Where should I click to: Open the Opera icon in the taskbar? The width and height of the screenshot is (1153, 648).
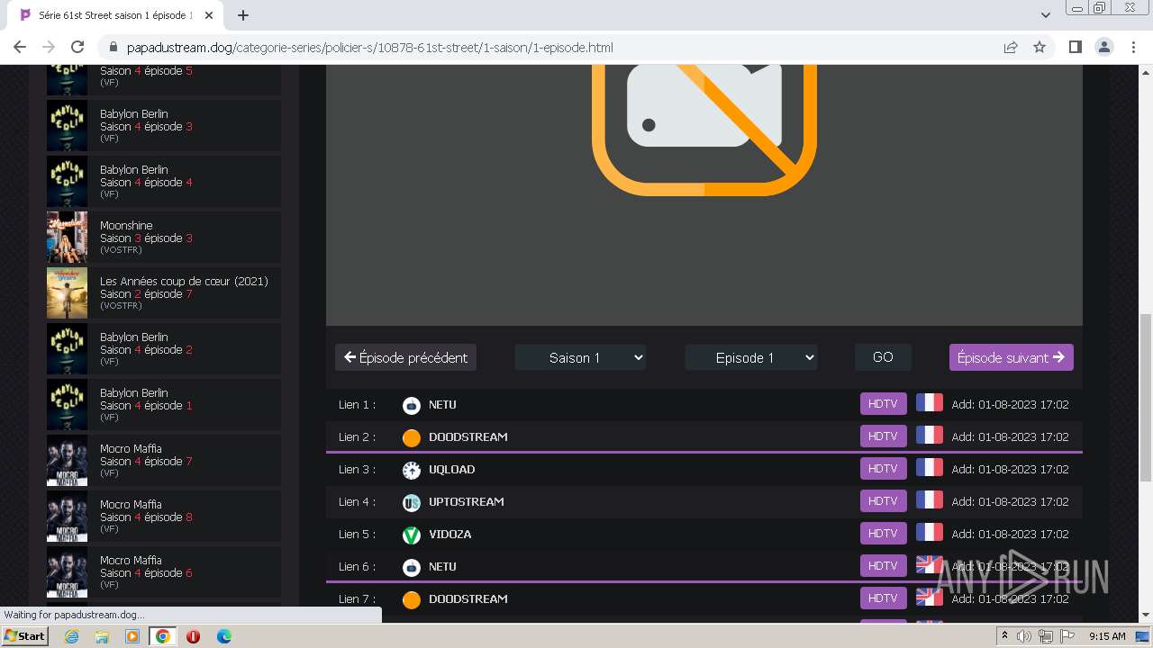(193, 636)
